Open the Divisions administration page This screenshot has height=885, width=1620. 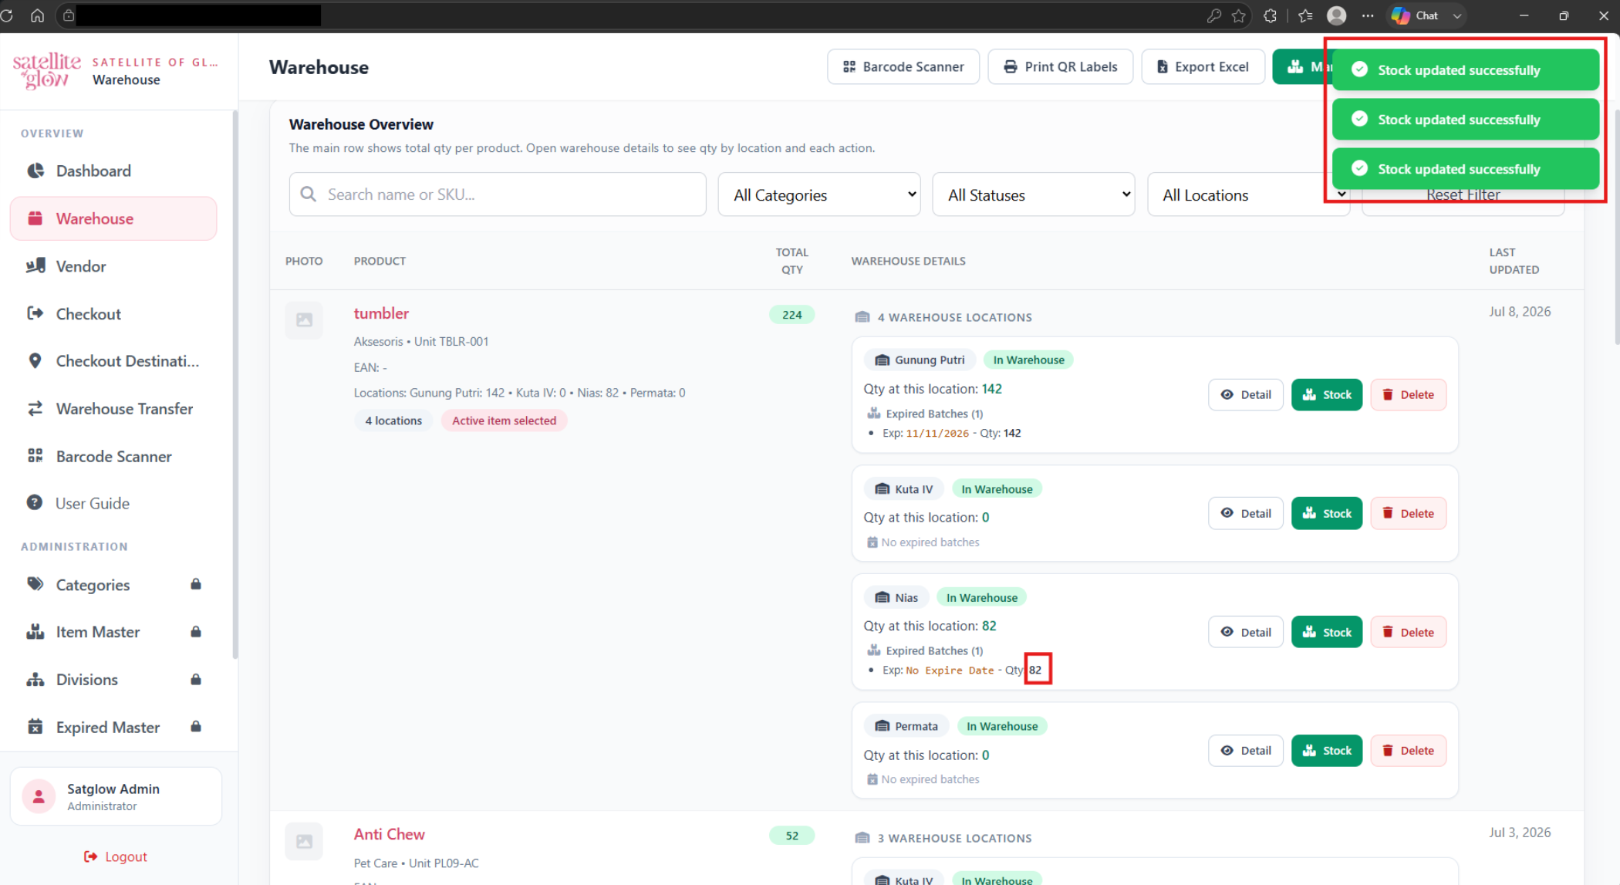click(113, 680)
